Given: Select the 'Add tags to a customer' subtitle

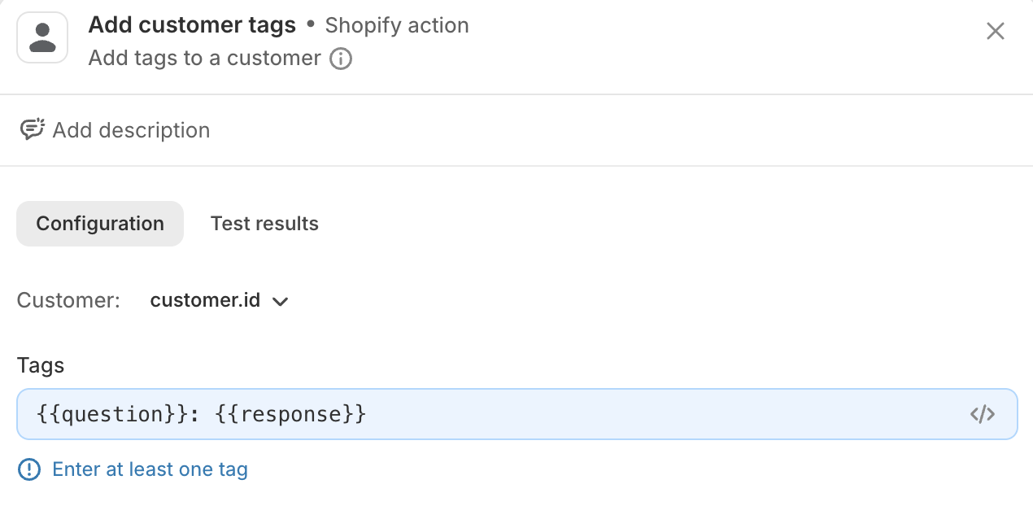Looking at the screenshot, I should tap(204, 59).
